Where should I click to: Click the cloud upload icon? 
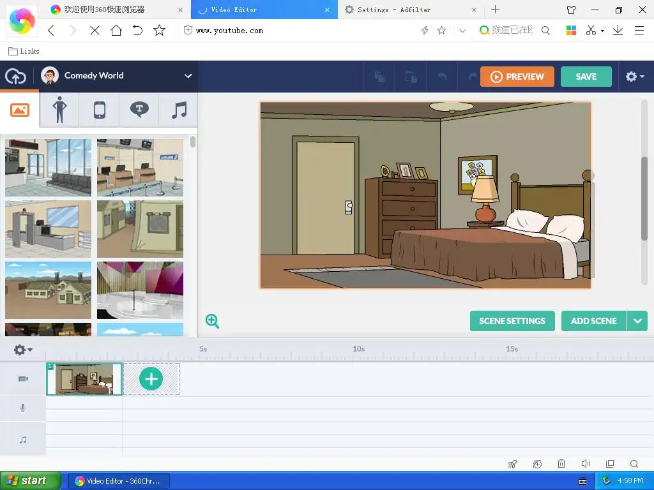point(15,77)
